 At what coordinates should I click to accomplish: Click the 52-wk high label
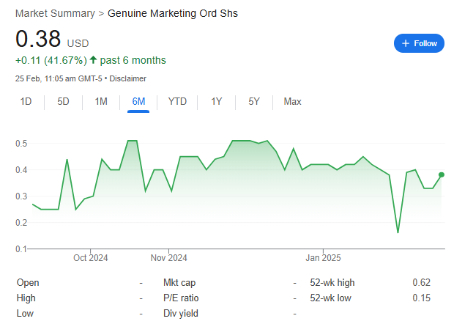(332, 282)
